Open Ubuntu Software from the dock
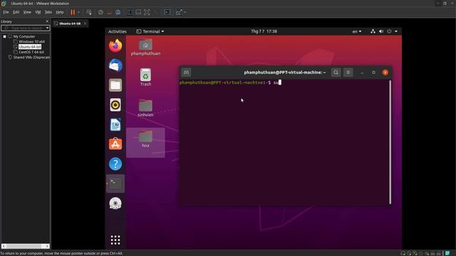 (115, 144)
